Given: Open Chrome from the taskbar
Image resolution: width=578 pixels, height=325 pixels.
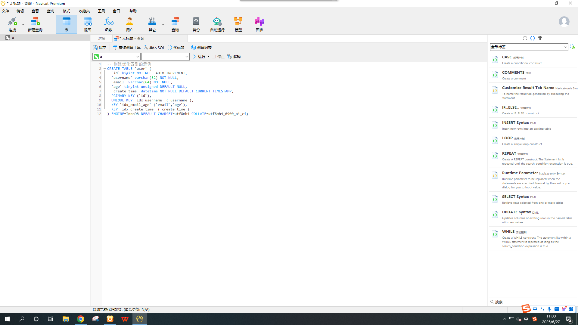Looking at the screenshot, I should (81, 319).
